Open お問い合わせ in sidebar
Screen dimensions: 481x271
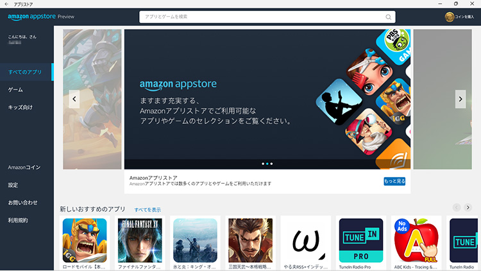(22, 202)
